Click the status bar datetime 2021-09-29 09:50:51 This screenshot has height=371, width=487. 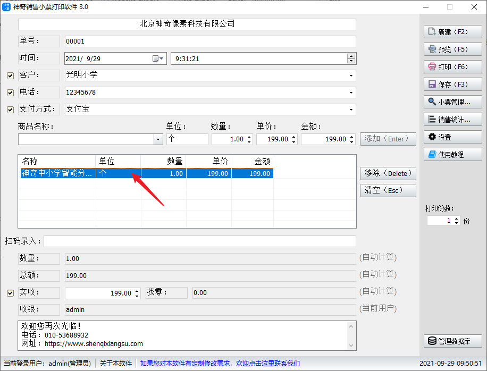450,363
